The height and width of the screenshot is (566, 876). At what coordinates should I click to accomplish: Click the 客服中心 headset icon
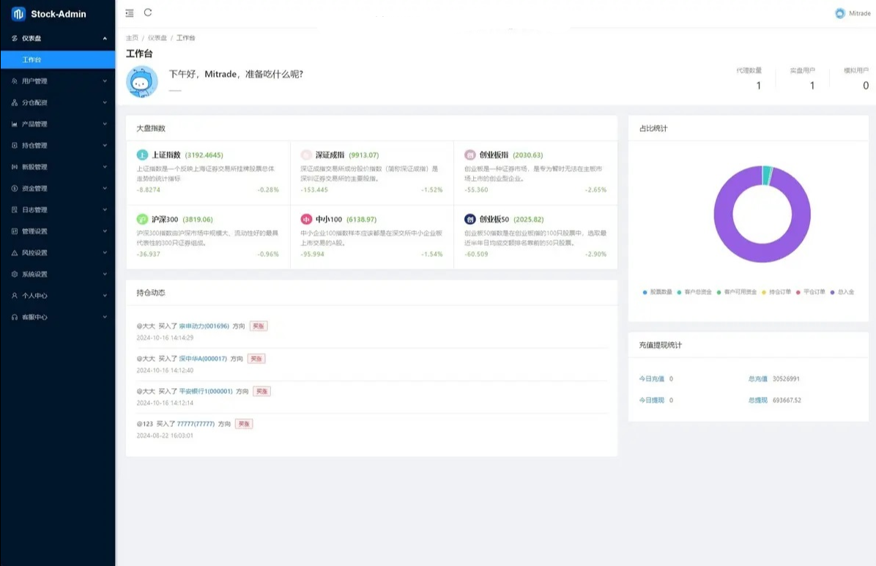click(x=16, y=317)
